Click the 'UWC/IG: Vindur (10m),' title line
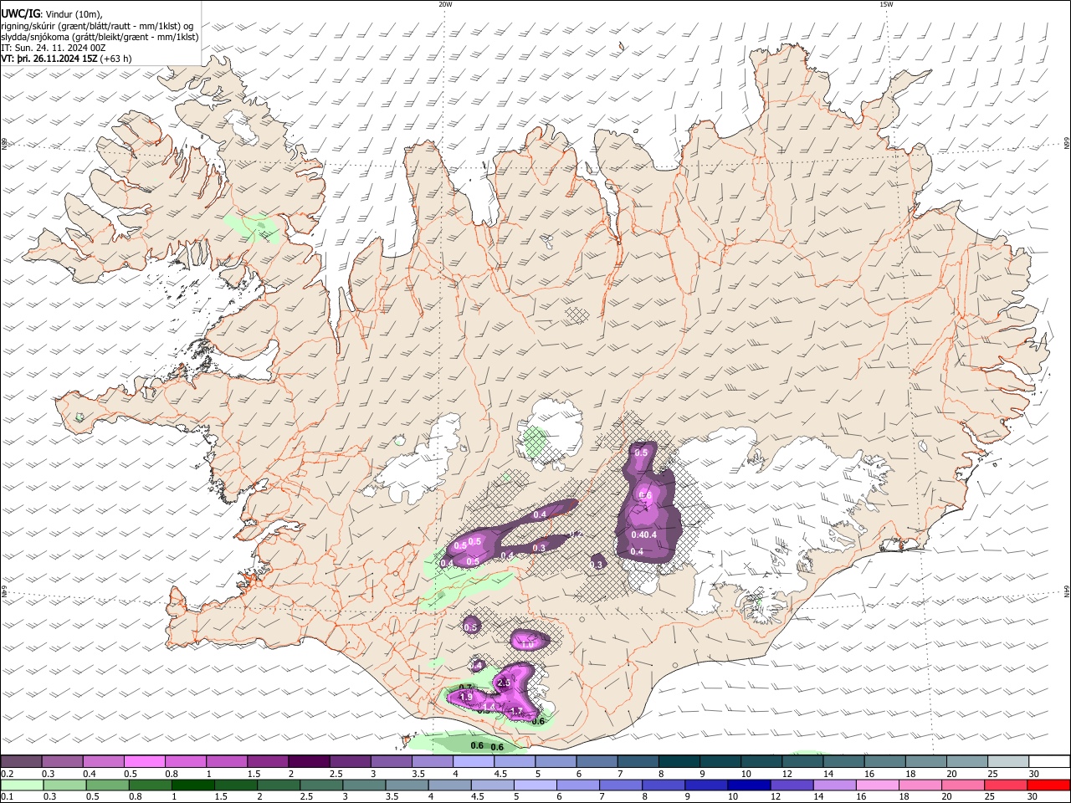1071x803 pixels. pyautogui.click(x=52, y=14)
